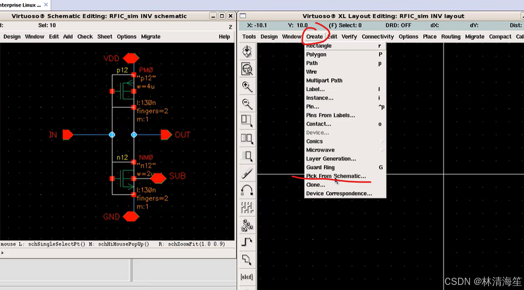The height and width of the screenshot is (290, 524).
Task: Click the Save icon in layout toolbar
Action: click(247, 52)
